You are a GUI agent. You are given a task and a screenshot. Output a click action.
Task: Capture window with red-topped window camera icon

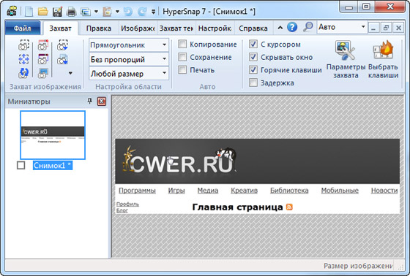point(43,45)
